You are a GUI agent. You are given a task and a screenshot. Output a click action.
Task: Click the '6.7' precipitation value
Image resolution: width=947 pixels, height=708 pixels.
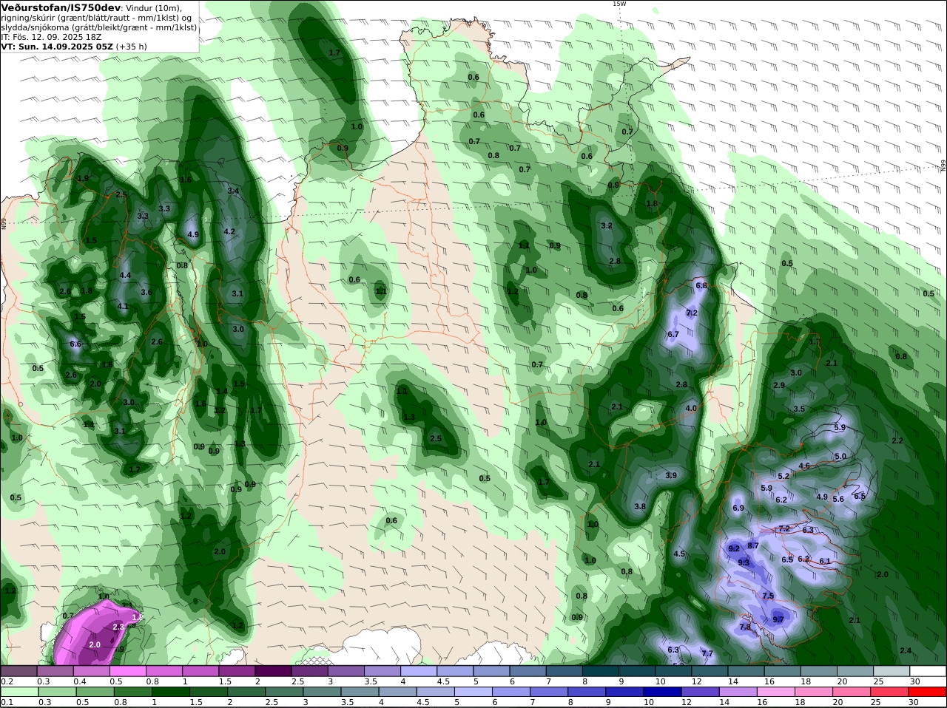[673, 334]
